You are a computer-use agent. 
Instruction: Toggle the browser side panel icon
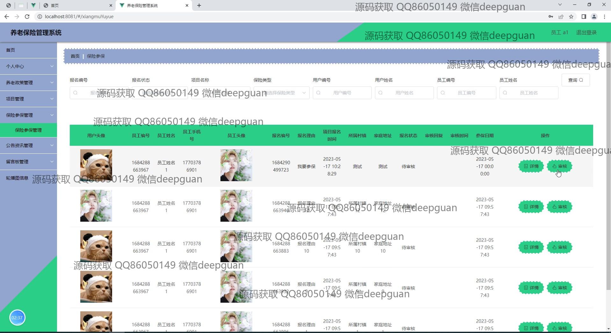point(584,17)
